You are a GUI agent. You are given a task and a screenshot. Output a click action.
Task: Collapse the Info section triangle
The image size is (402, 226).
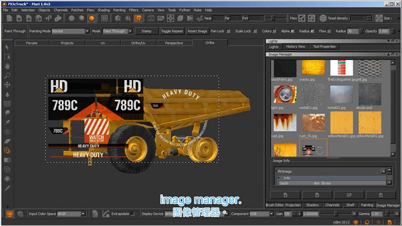coord(279,178)
